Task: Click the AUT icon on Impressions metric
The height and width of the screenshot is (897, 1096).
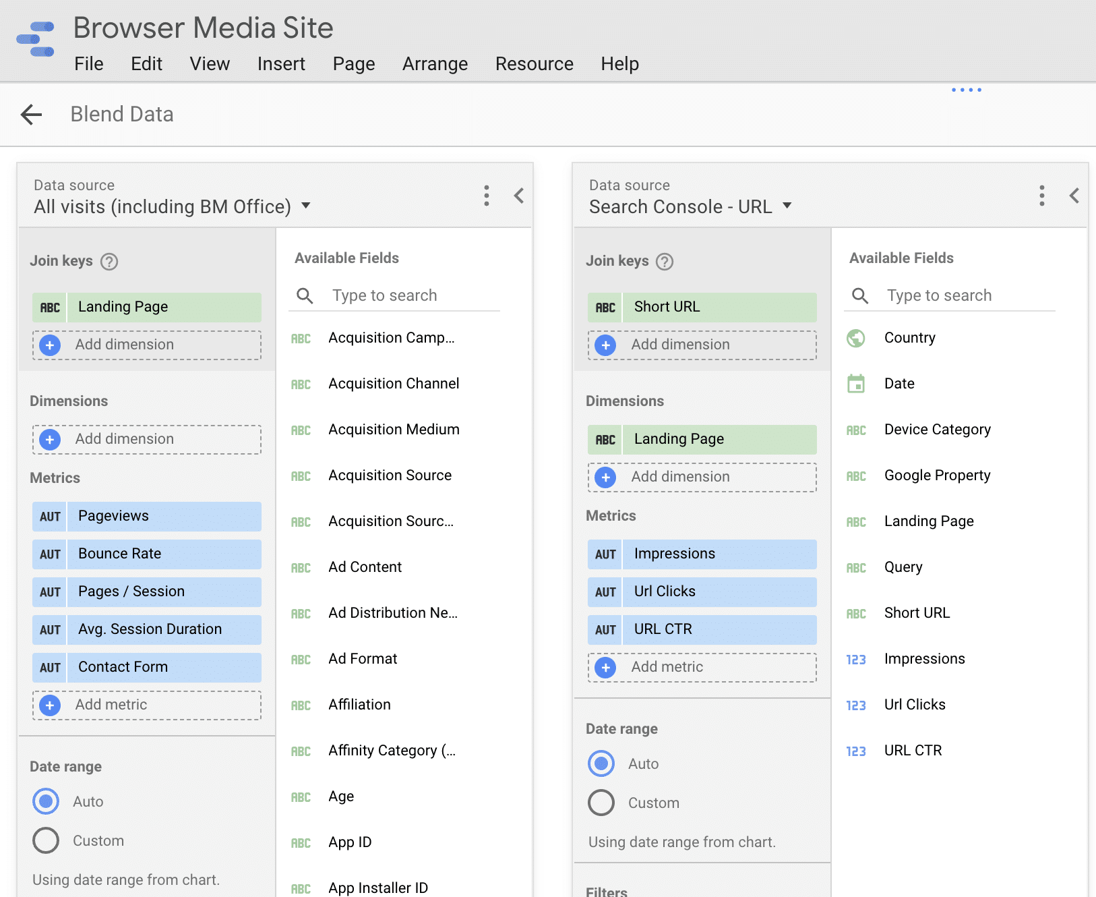Action: coord(605,554)
